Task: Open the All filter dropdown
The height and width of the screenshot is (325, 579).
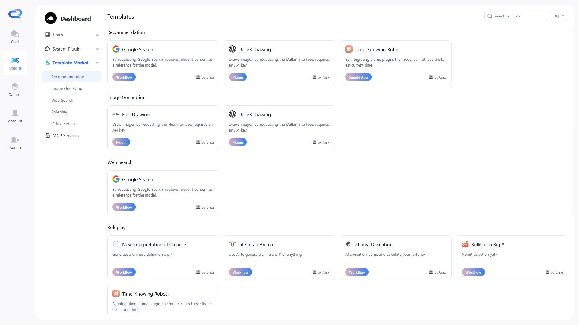Action: point(559,16)
